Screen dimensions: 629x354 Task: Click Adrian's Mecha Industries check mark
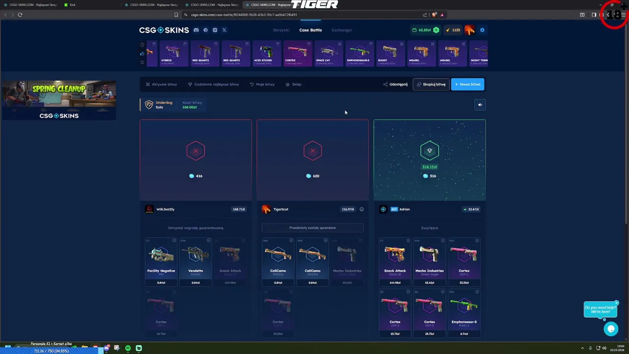pos(442,240)
